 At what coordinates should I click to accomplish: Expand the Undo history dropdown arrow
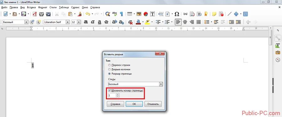coord(92,14)
